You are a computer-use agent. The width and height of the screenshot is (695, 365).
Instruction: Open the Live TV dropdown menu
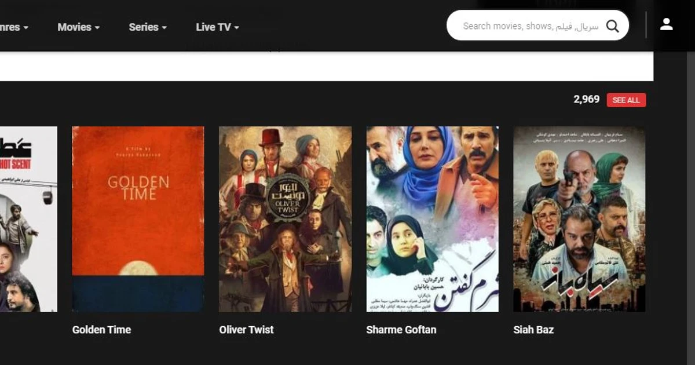click(235, 27)
